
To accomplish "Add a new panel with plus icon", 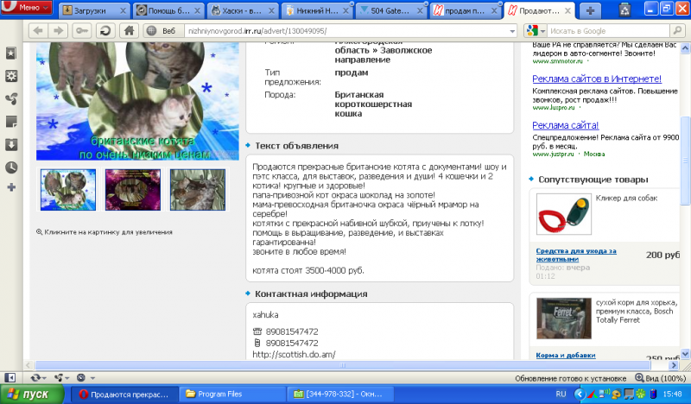I will click(x=10, y=187).
